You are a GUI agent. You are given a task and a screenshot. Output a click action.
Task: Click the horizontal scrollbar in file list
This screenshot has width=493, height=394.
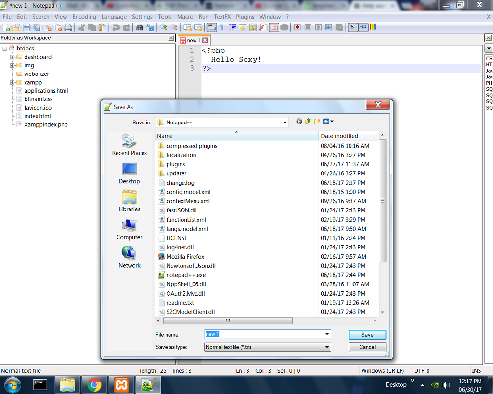[228, 320]
